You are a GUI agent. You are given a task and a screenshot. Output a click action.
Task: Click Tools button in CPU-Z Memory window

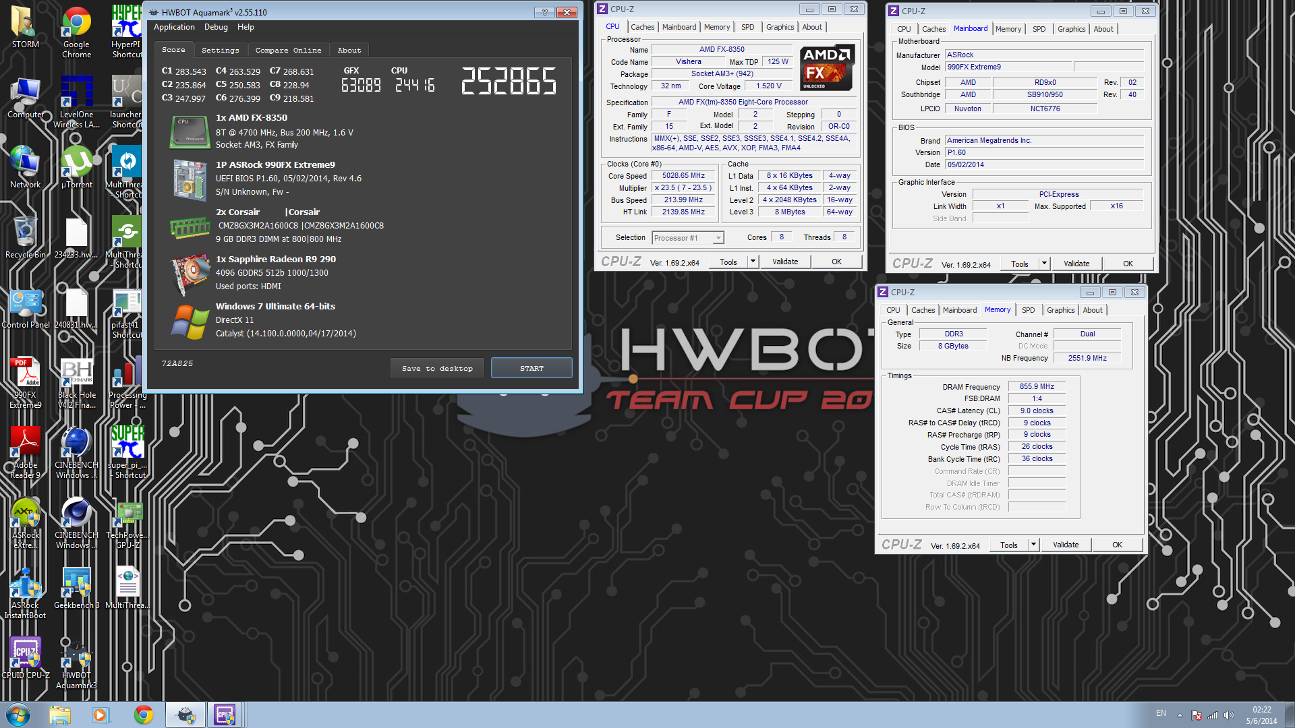coord(1009,545)
